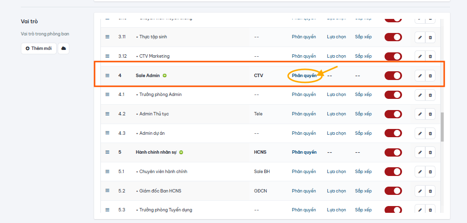Image resolution: width=467 pixels, height=223 pixels.
Task: Disable the Sale Admin role switch
Action: tap(393, 76)
